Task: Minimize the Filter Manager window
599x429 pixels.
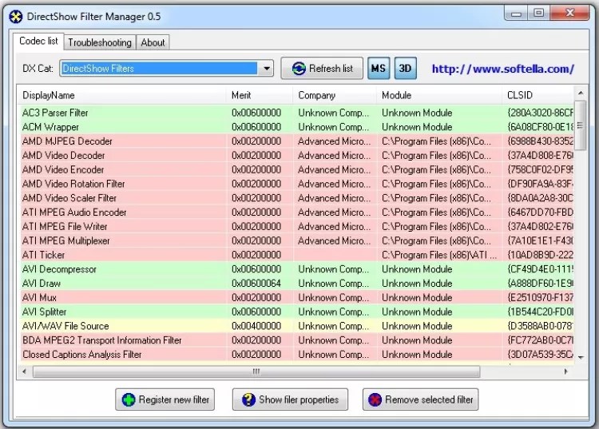Action: (516, 14)
